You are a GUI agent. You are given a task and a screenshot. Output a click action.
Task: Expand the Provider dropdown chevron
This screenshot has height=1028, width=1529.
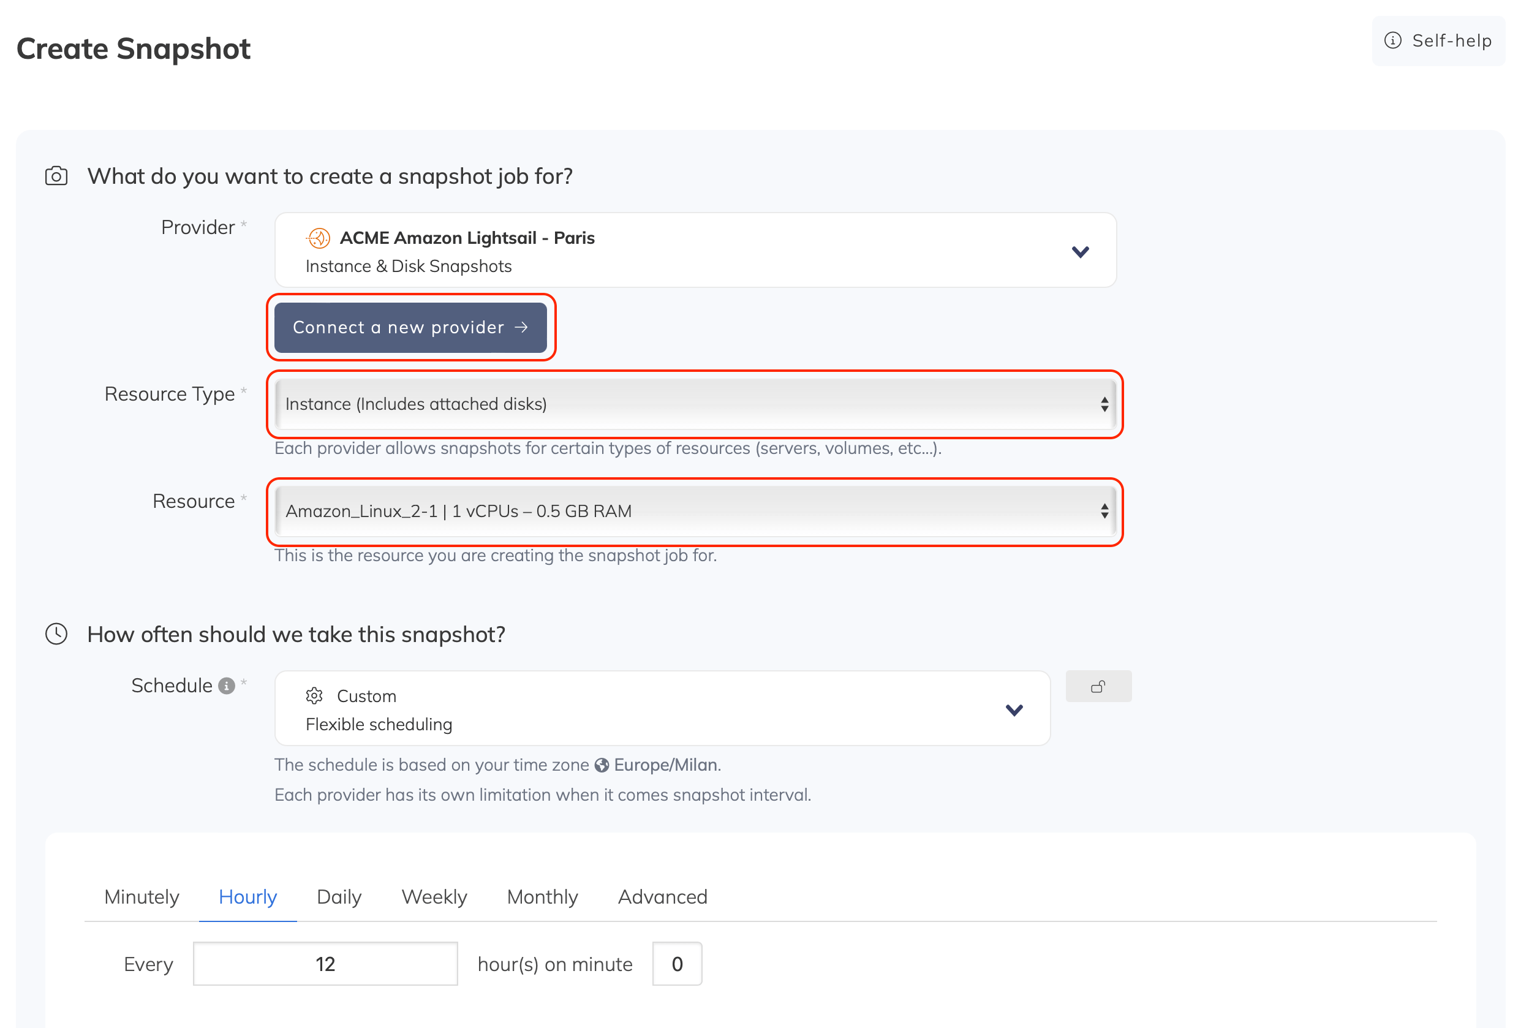coord(1079,252)
